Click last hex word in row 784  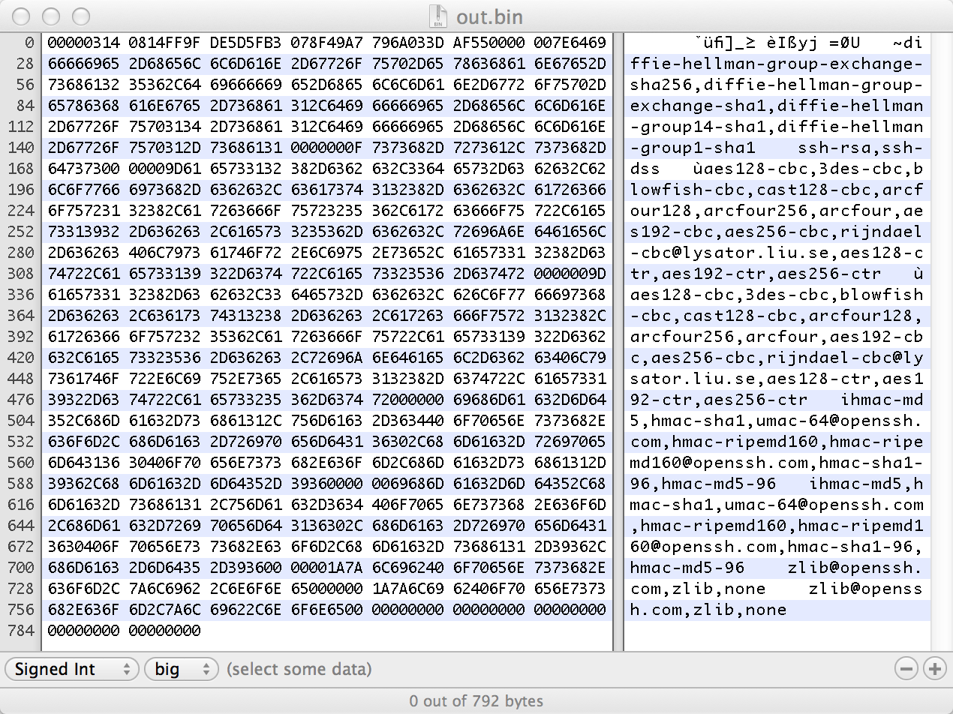[x=164, y=631]
